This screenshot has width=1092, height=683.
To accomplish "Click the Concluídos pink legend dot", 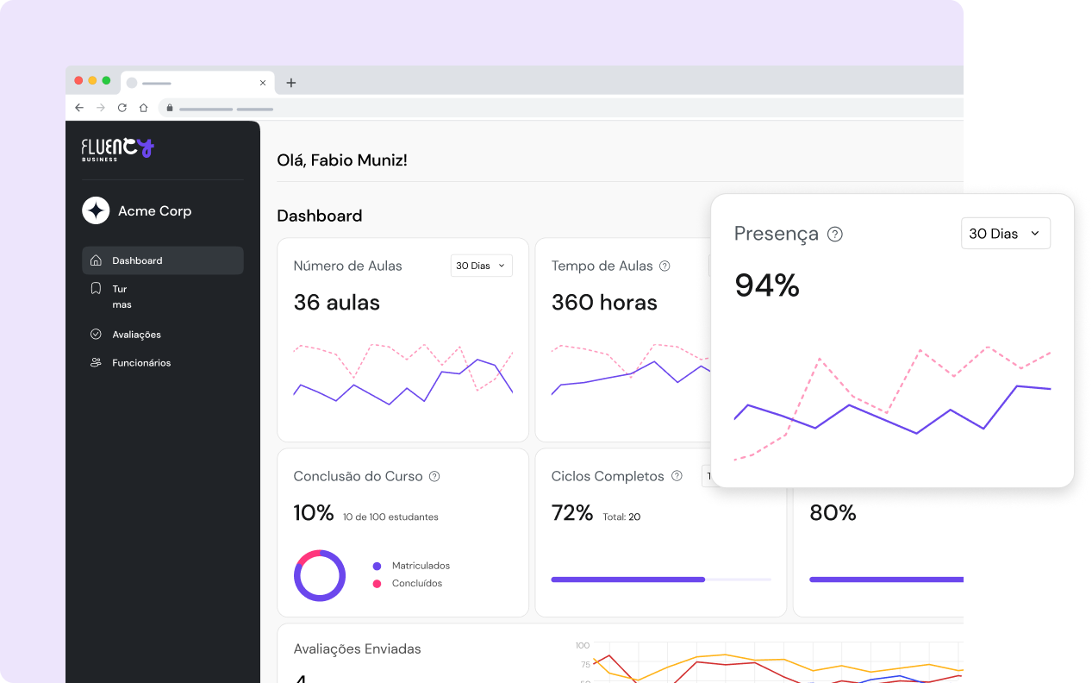I will pos(377,584).
